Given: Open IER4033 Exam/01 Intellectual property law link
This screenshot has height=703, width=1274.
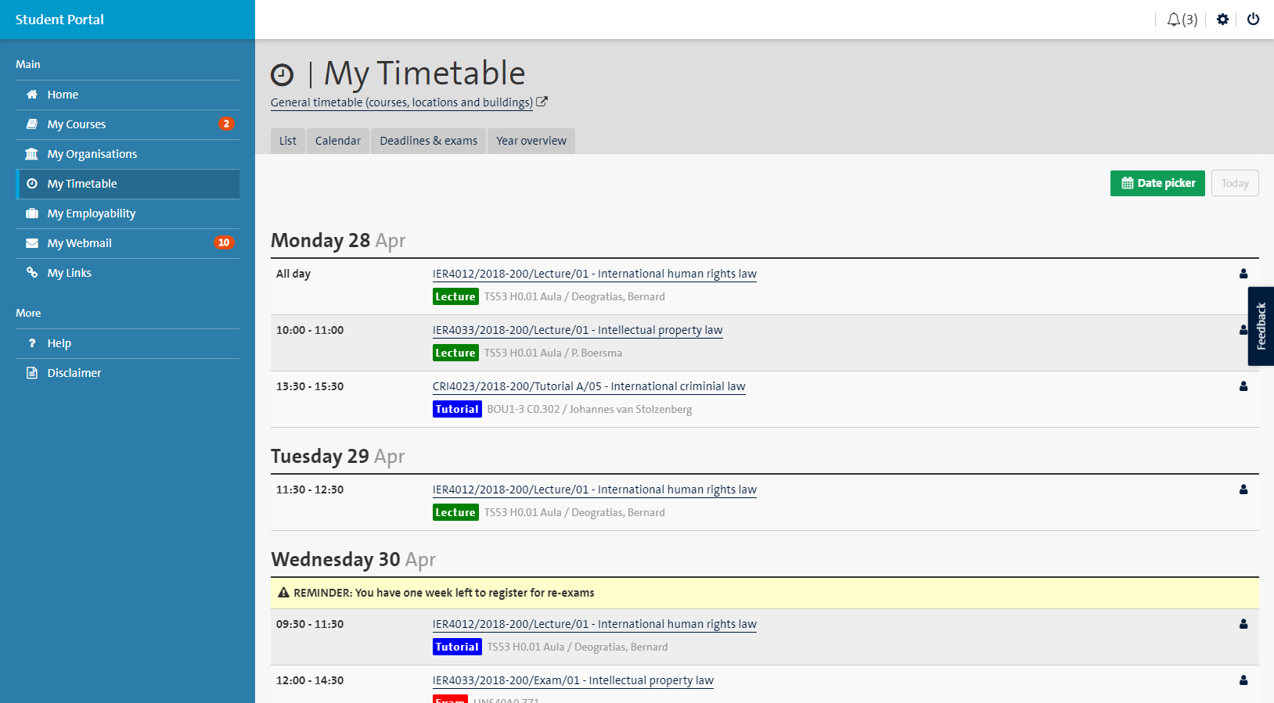Looking at the screenshot, I should (x=573, y=680).
